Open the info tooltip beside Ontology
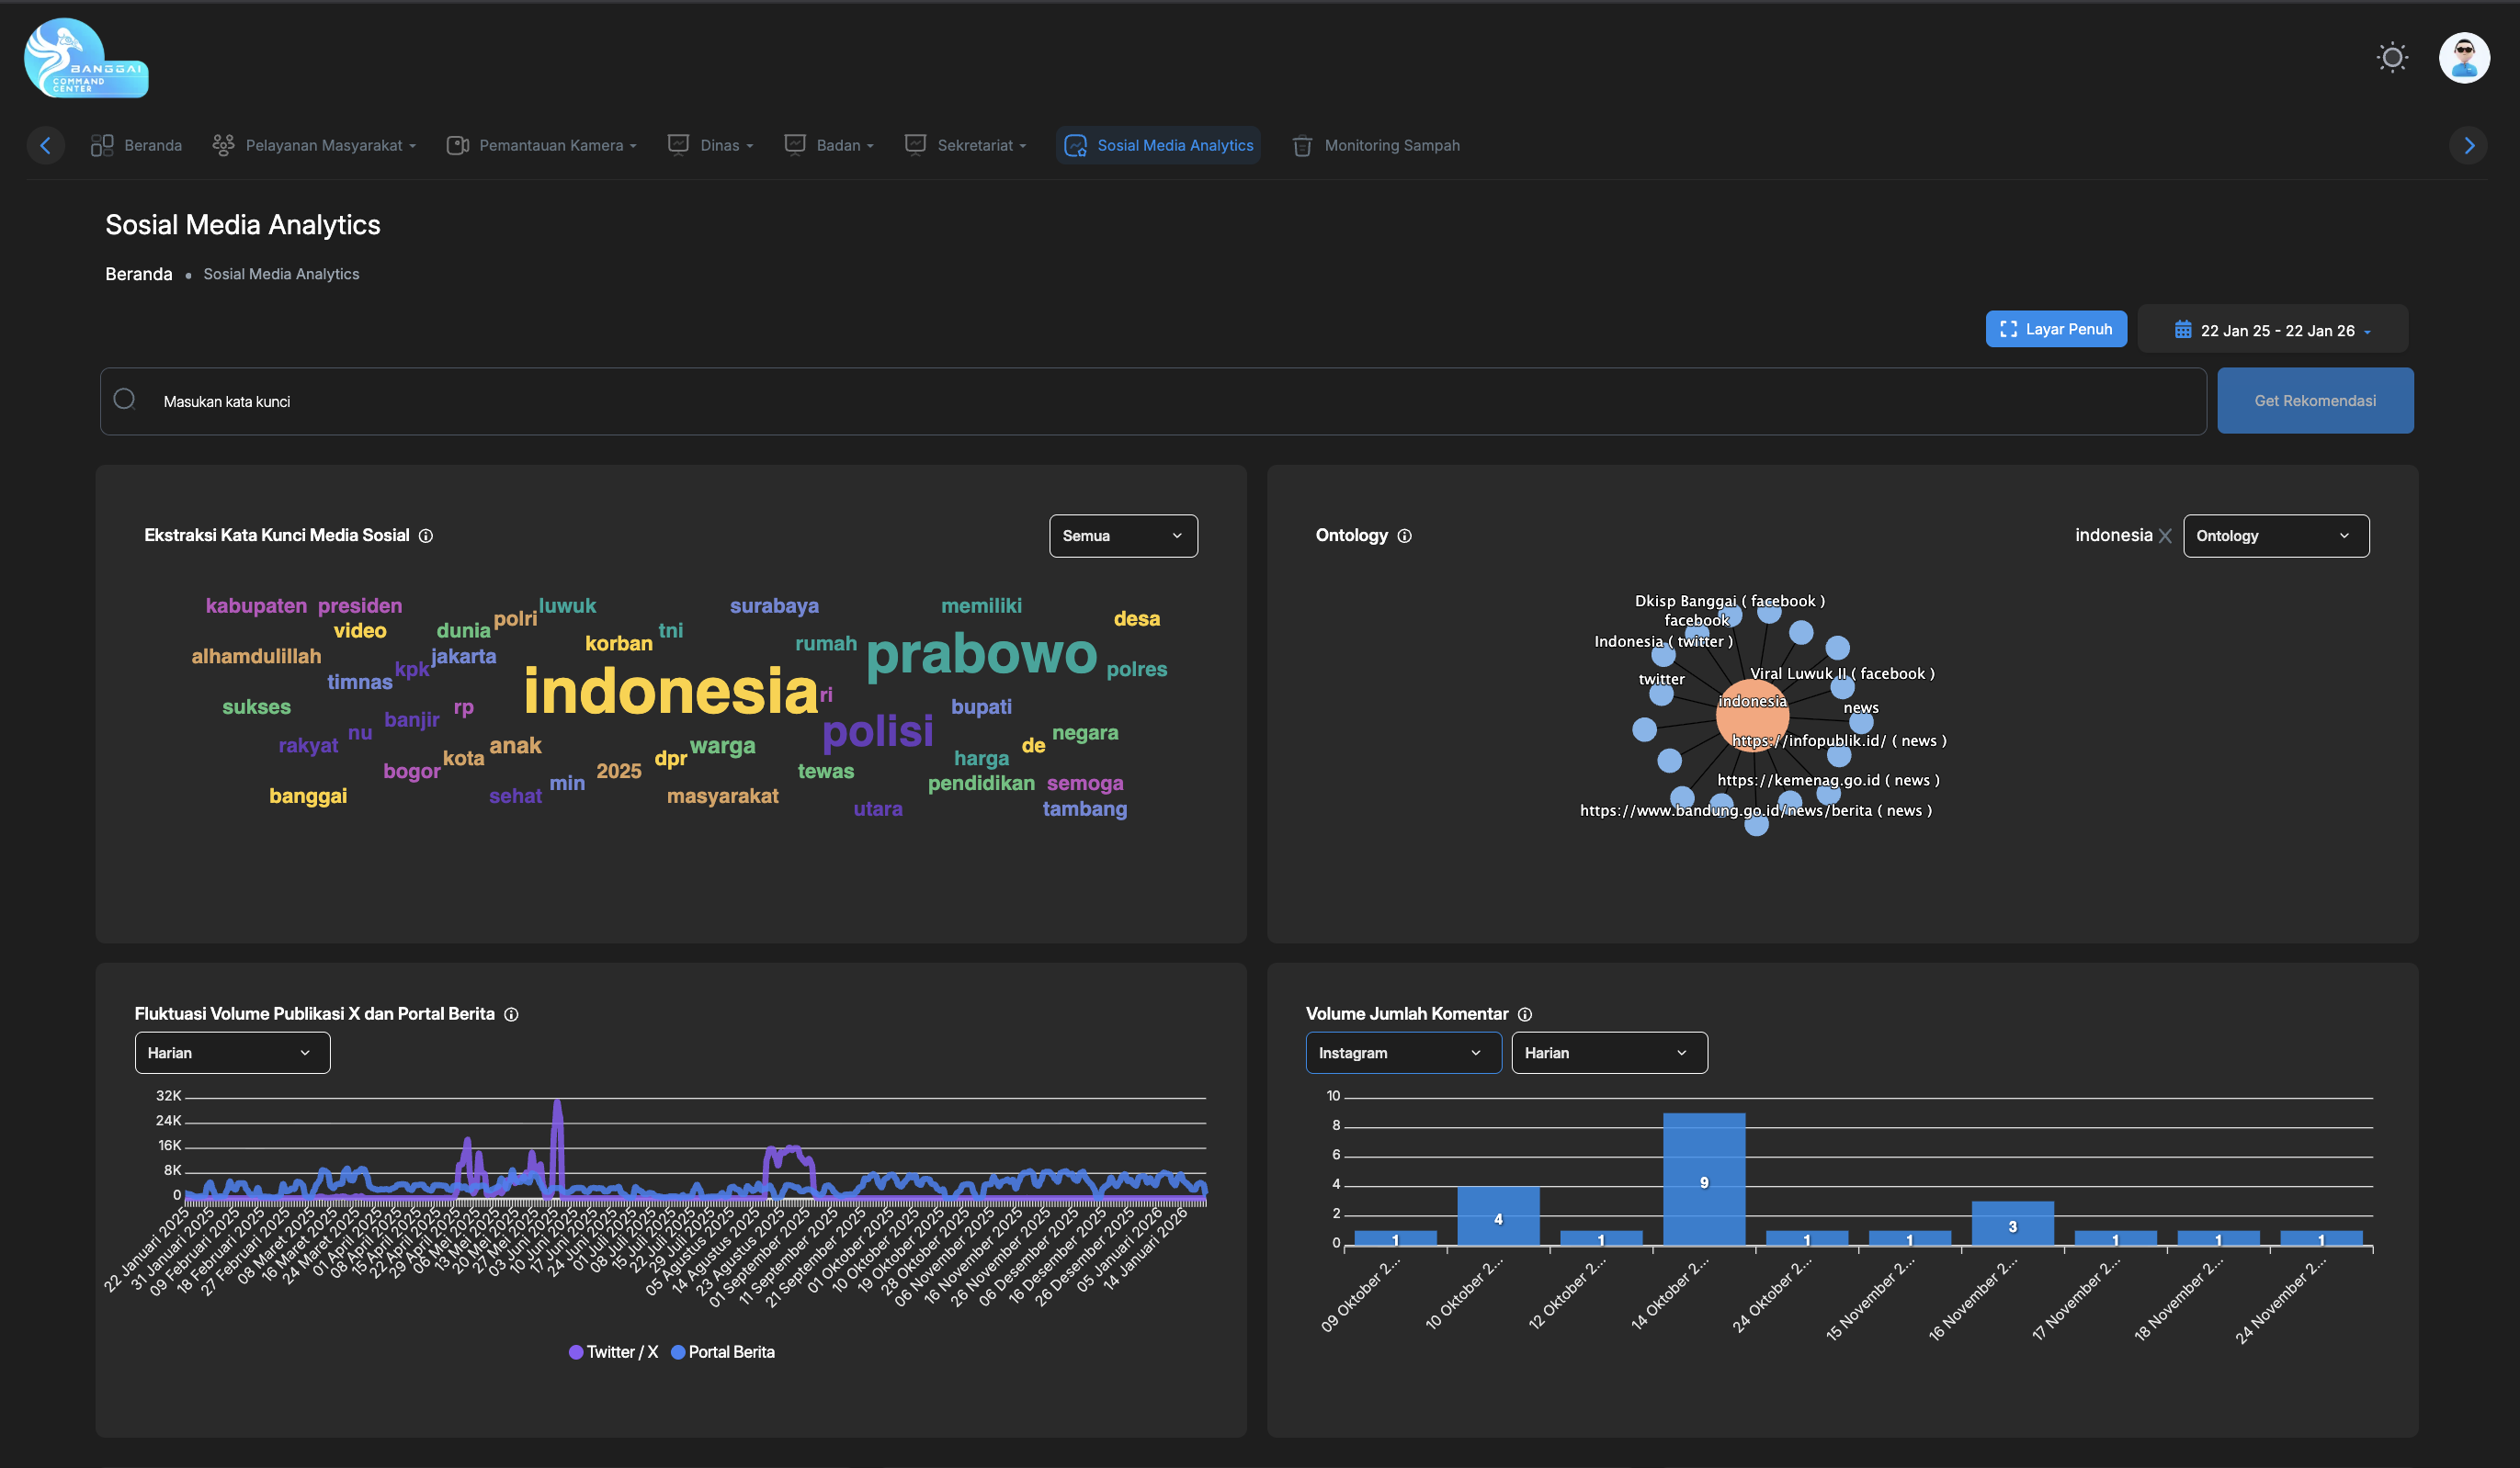Image resolution: width=2520 pixels, height=1468 pixels. point(1404,536)
